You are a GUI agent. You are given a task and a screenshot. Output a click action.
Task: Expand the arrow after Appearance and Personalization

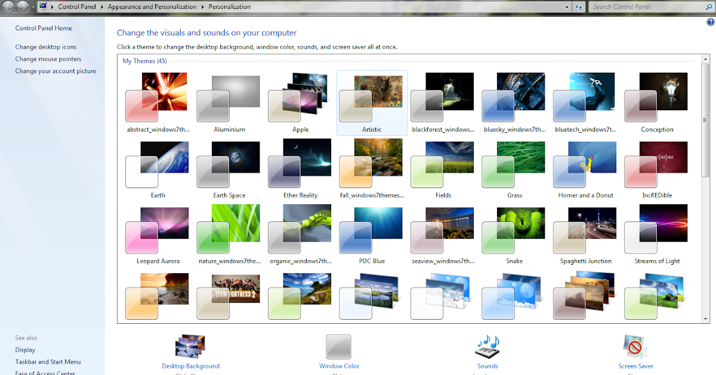click(x=203, y=7)
